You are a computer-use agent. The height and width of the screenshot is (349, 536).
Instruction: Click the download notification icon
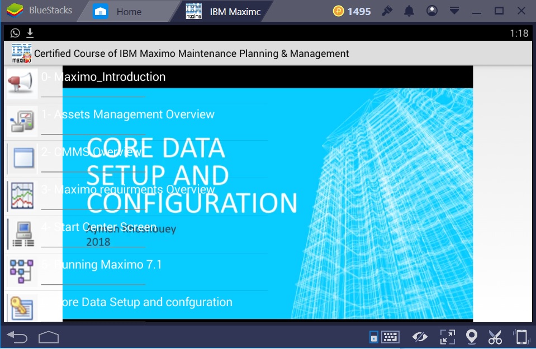coord(30,33)
